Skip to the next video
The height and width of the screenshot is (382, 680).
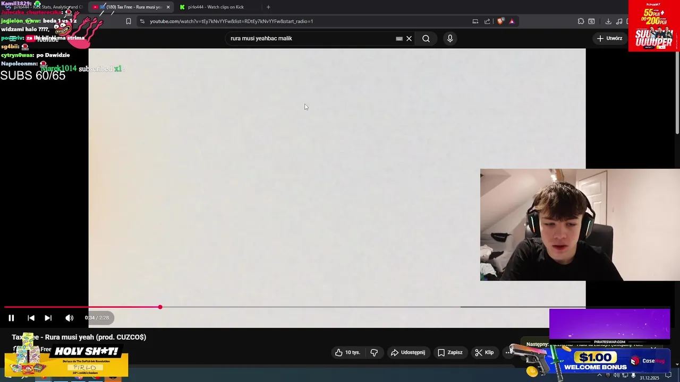click(x=48, y=318)
